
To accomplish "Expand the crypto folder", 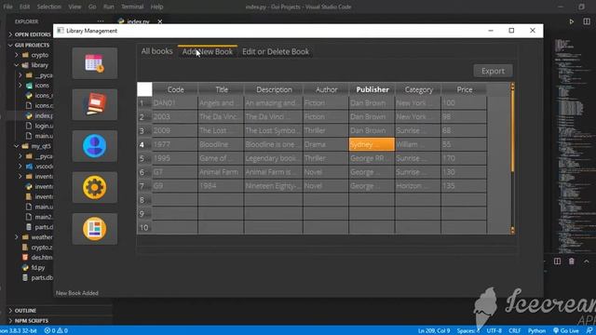I will (x=34, y=55).
